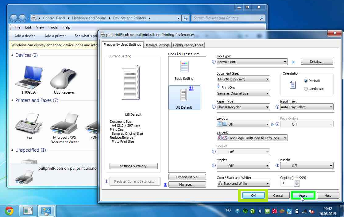
Task: Click the info icon beside Staple
Action: (214, 165)
